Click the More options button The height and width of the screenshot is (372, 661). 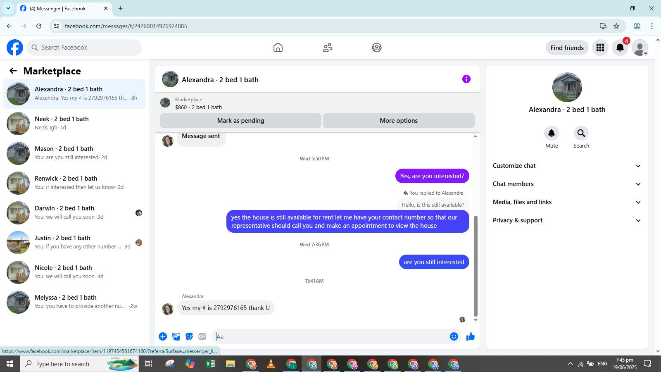(399, 121)
